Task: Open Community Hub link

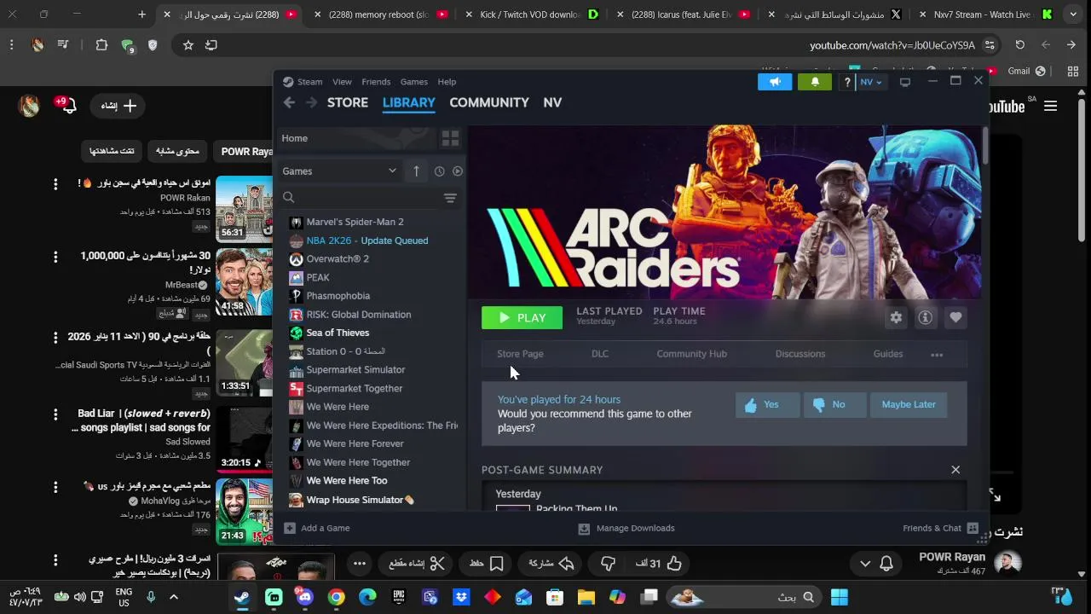Action: tap(691, 354)
